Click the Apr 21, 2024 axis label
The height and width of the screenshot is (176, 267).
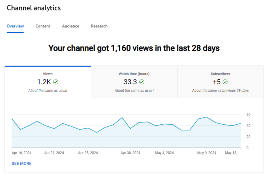54,153
